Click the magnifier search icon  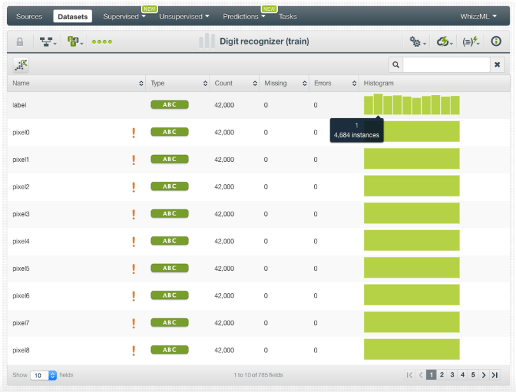[x=396, y=64]
